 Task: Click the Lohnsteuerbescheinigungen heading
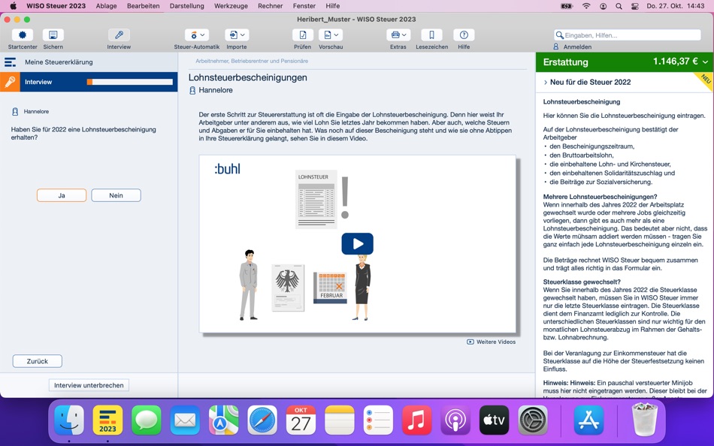[248, 78]
